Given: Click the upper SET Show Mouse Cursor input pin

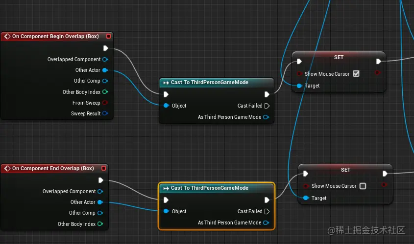Looking at the screenshot, I should [299, 74].
